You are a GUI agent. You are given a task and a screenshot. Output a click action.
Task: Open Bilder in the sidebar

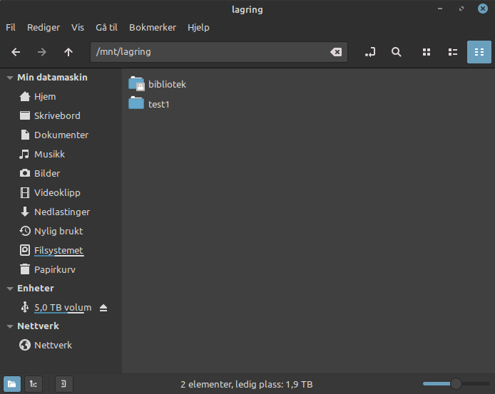tap(61, 174)
